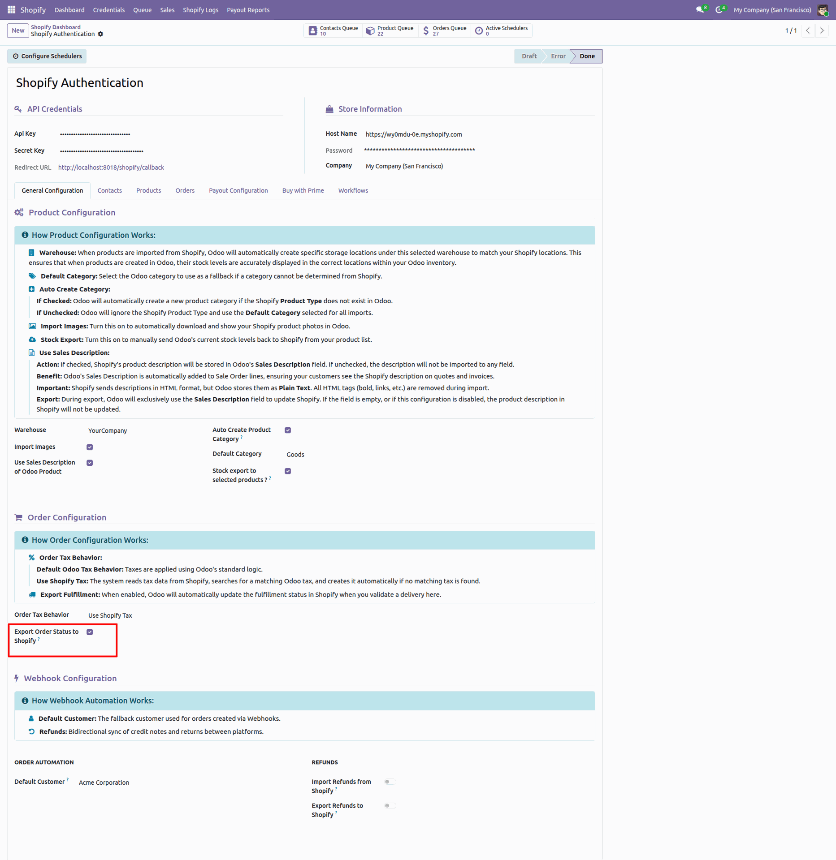This screenshot has height=860, width=836.
Task: Switch to the Products tab
Action: pos(148,191)
